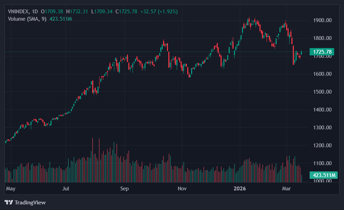Select the VNINDEX symbol title
344x210 pixels.
point(18,12)
